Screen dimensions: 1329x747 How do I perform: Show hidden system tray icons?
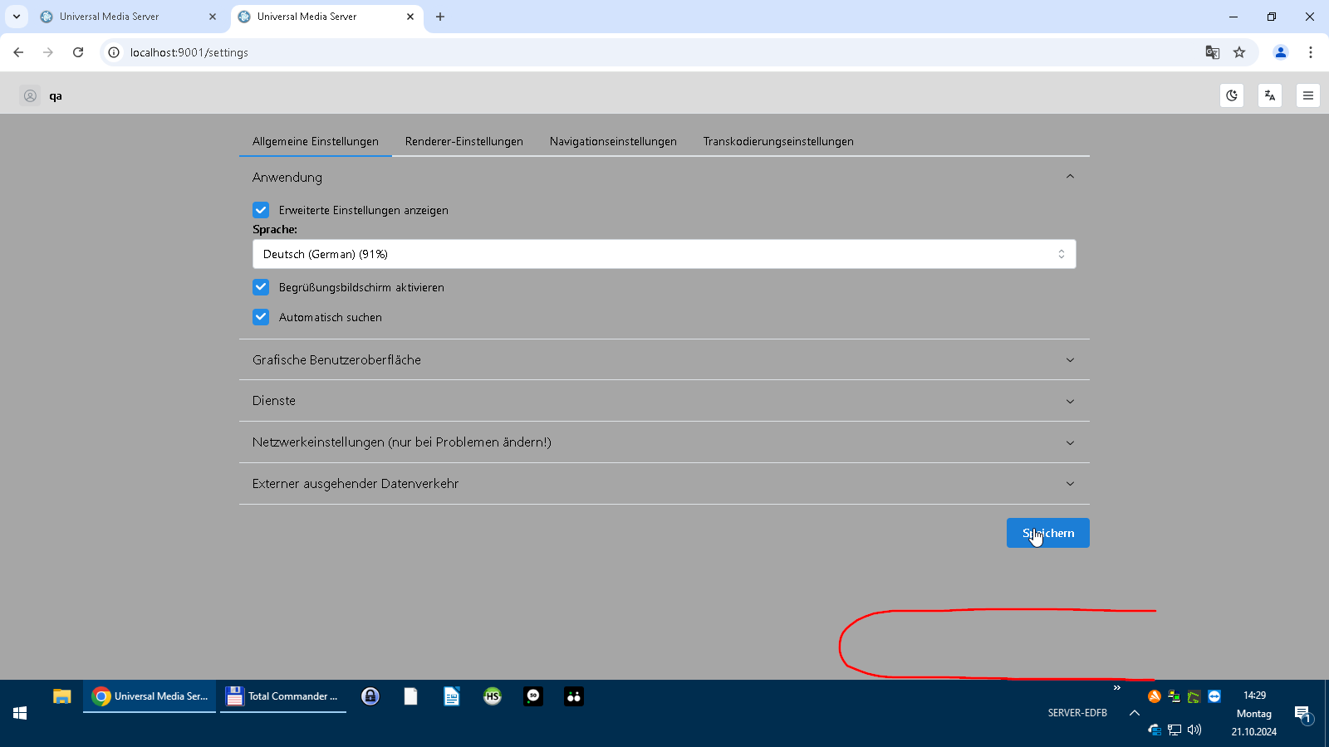pyautogui.click(x=1135, y=713)
